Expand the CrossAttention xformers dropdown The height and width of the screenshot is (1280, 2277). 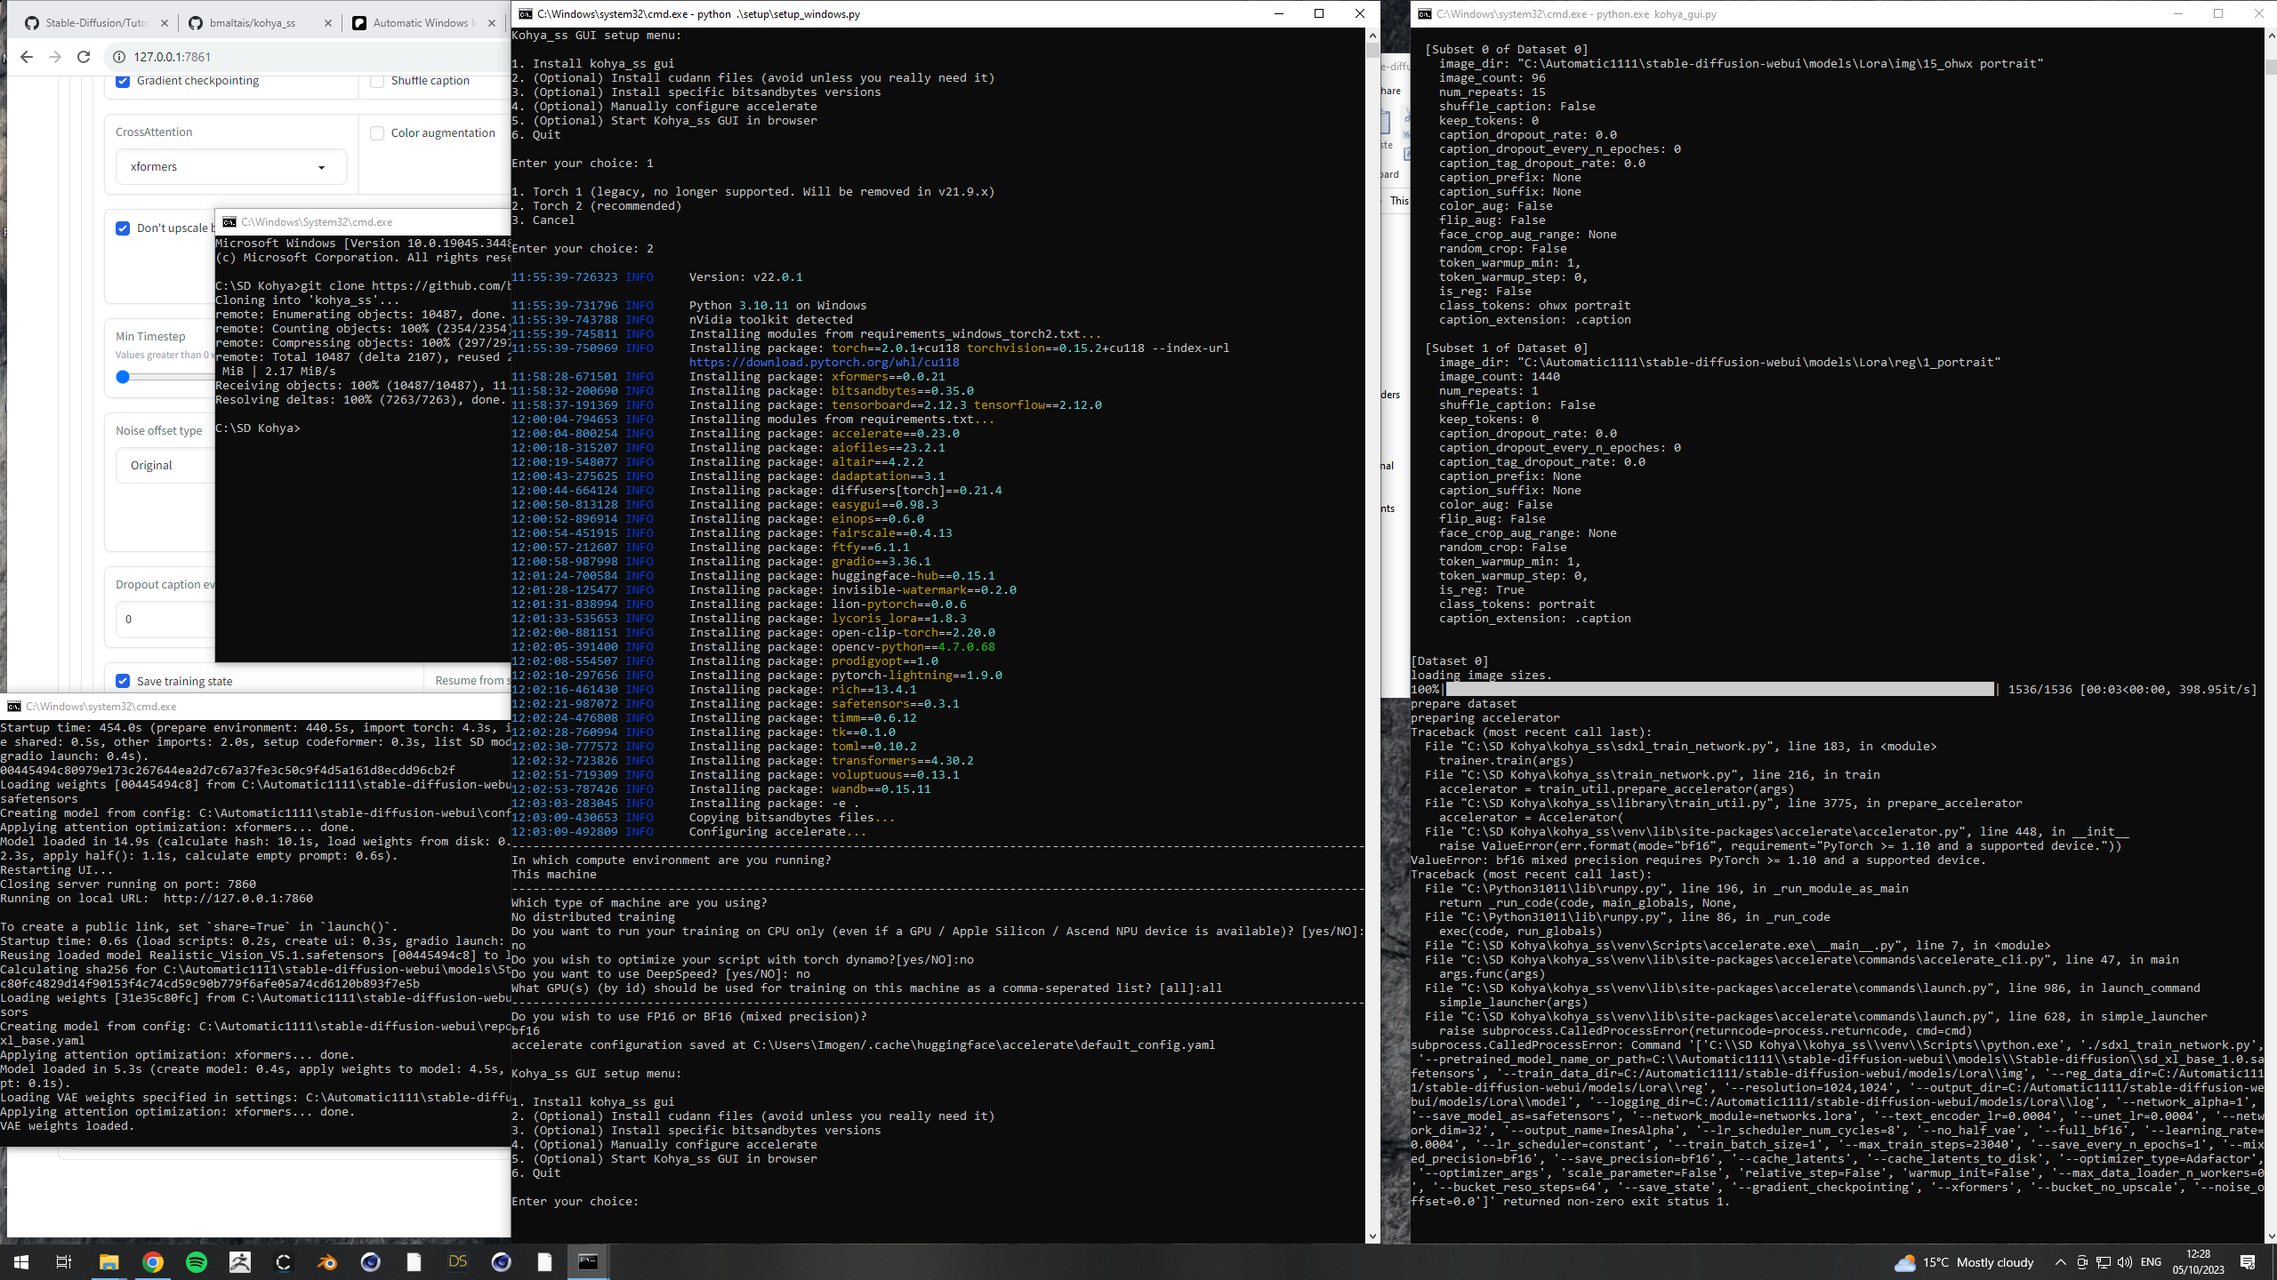230,167
